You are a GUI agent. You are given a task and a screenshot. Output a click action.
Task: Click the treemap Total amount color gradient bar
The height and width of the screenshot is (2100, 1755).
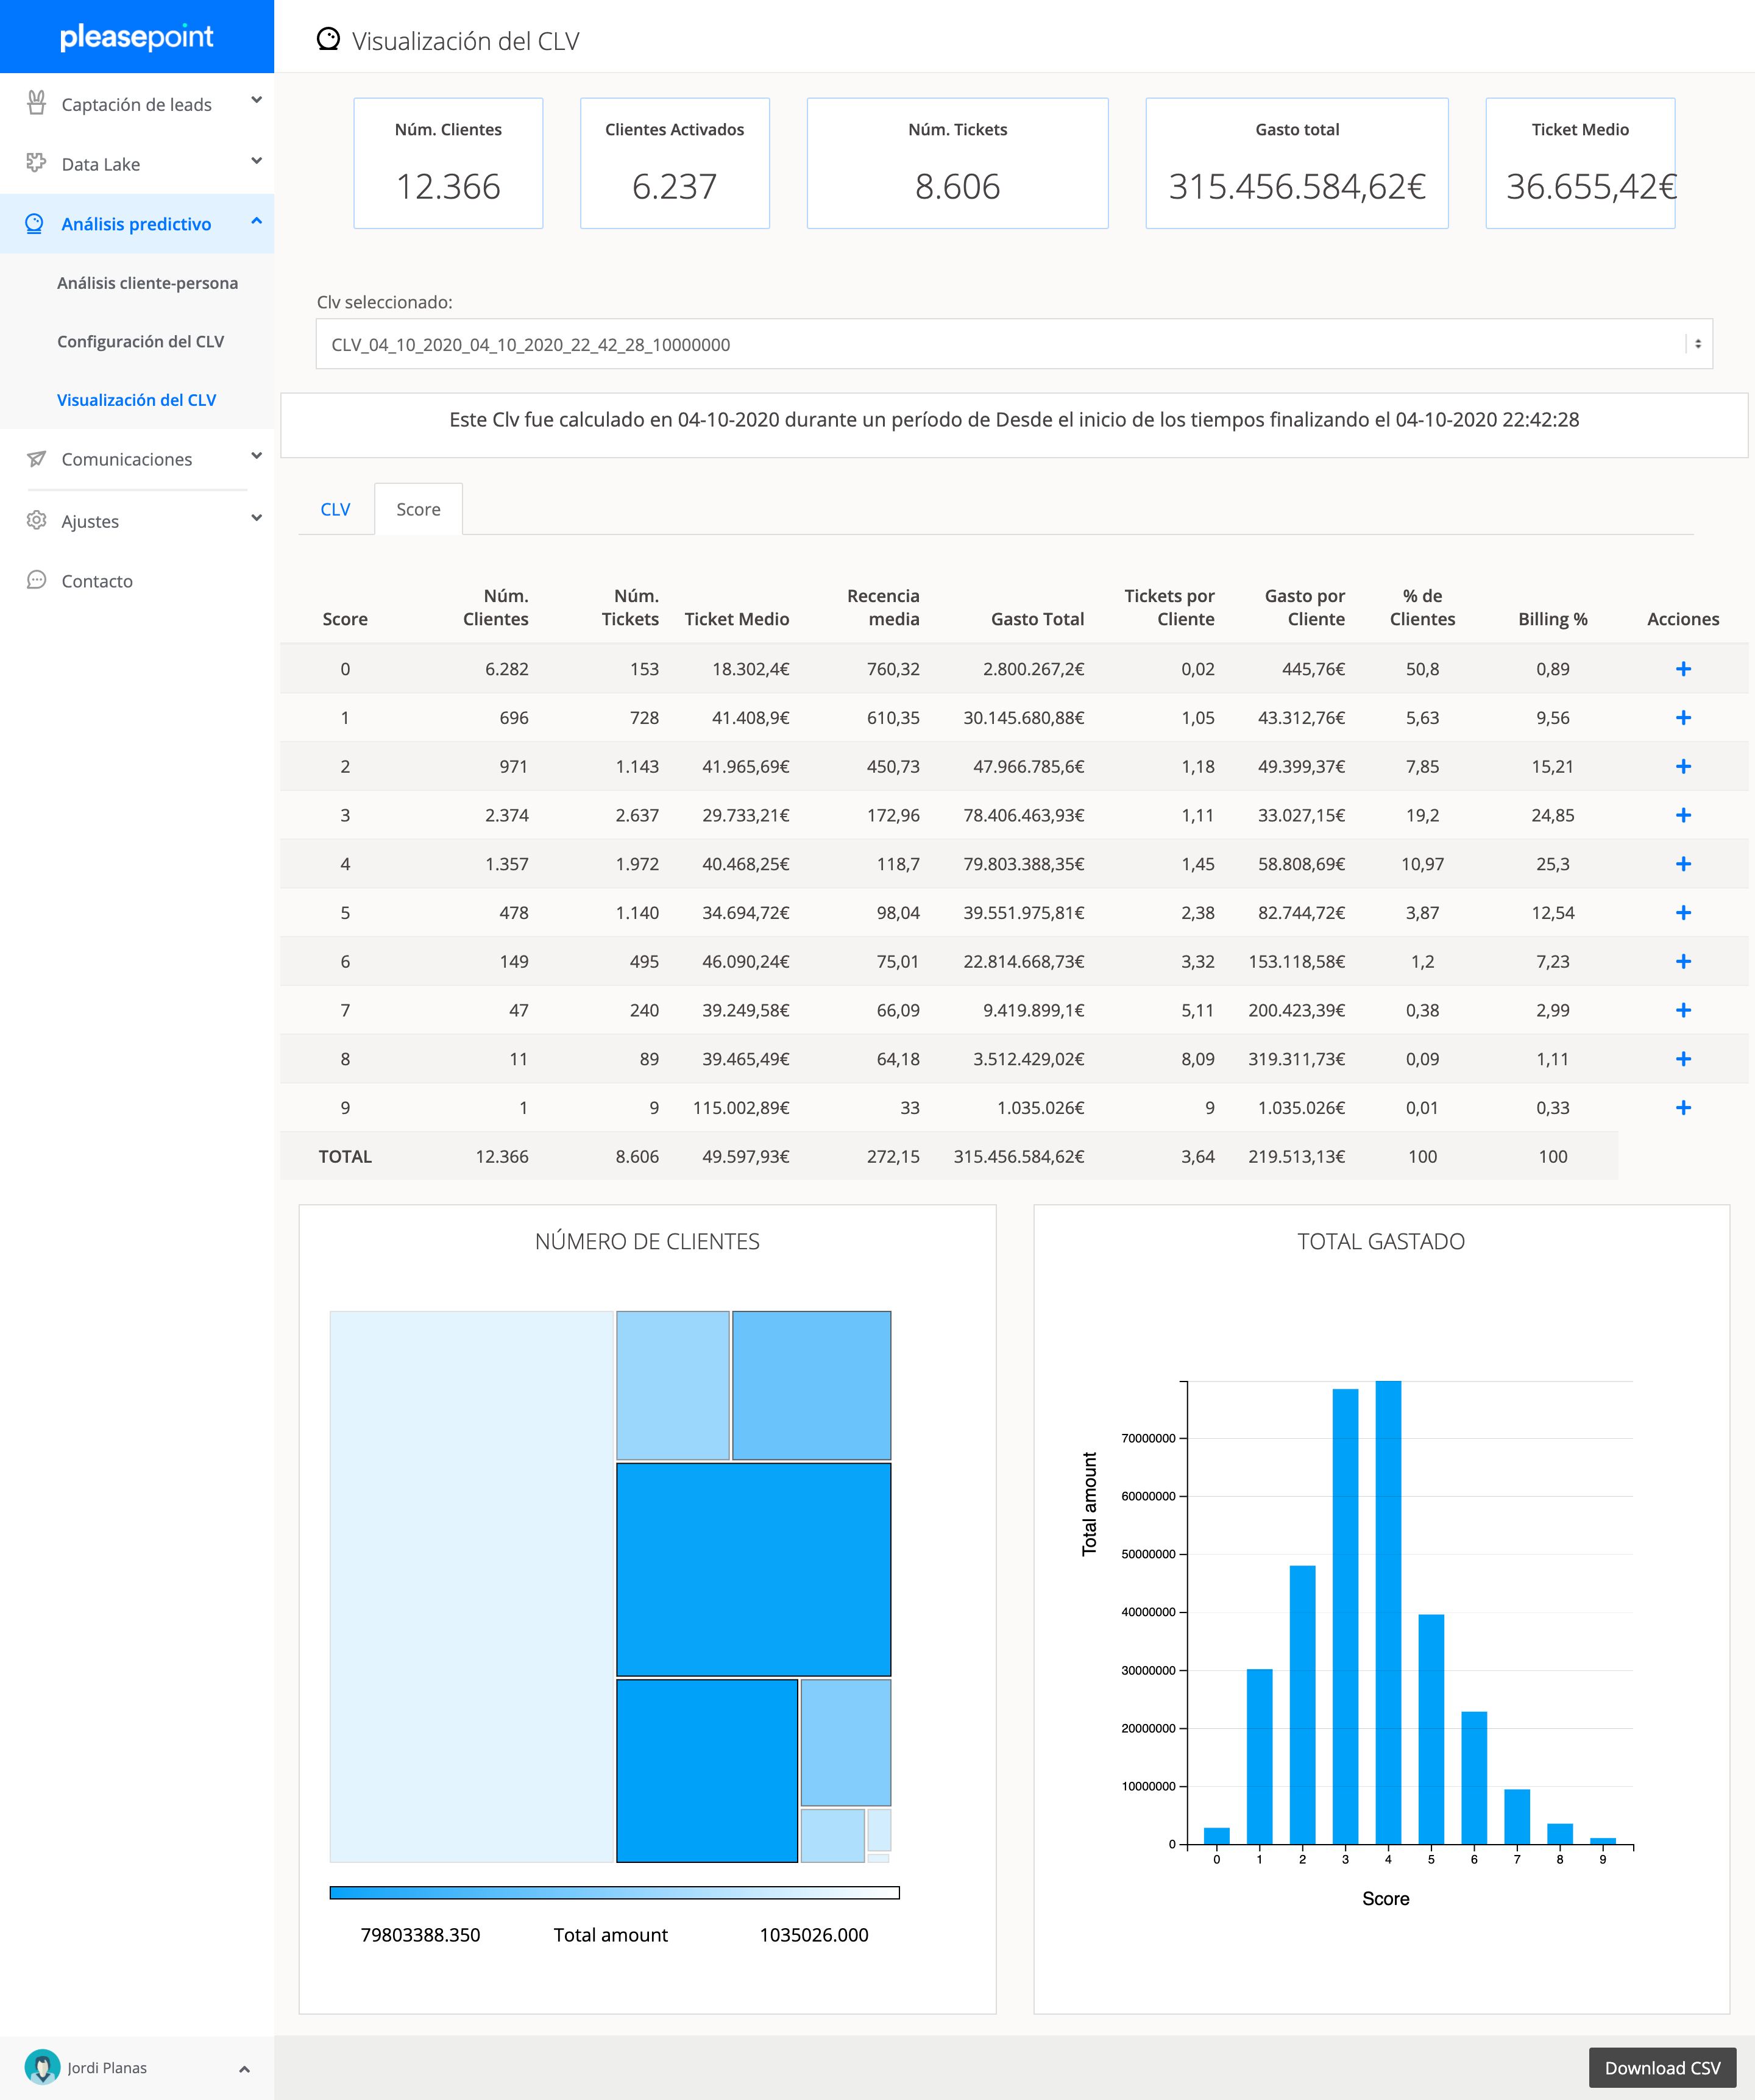click(x=614, y=1892)
